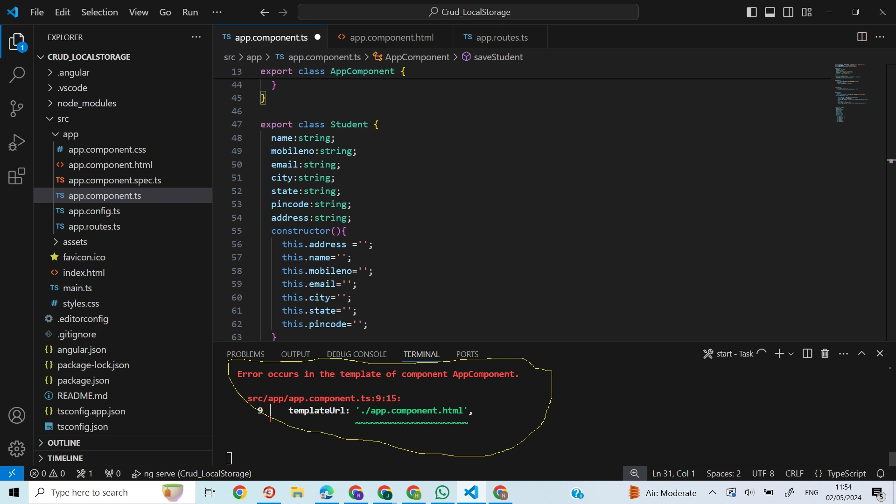The width and height of the screenshot is (896, 504).
Task: Toggle the Primary Side Bar layout button
Action: [x=752, y=12]
